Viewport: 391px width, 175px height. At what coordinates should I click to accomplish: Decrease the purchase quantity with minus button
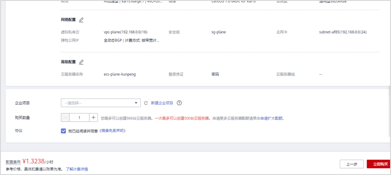click(x=65, y=118)
